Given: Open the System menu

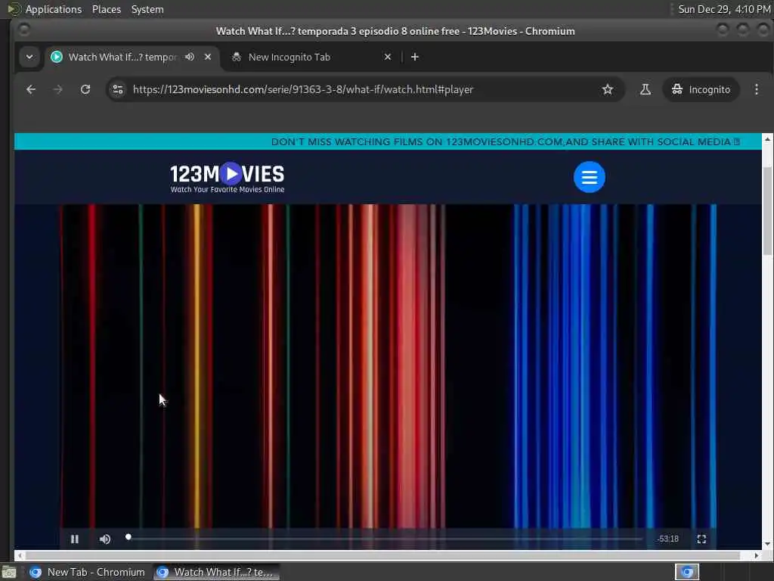Looking at the screenshot, I should pos(147,9).
